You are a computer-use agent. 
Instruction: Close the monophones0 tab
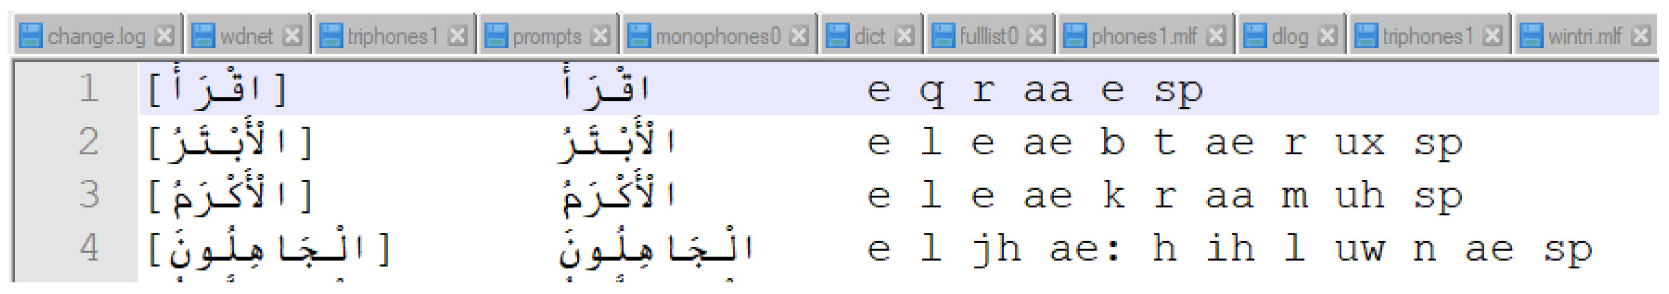coord(799,36)
